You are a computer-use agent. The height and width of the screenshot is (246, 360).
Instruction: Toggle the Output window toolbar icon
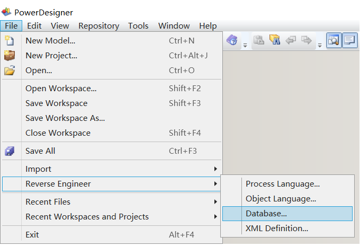[349, 40]
